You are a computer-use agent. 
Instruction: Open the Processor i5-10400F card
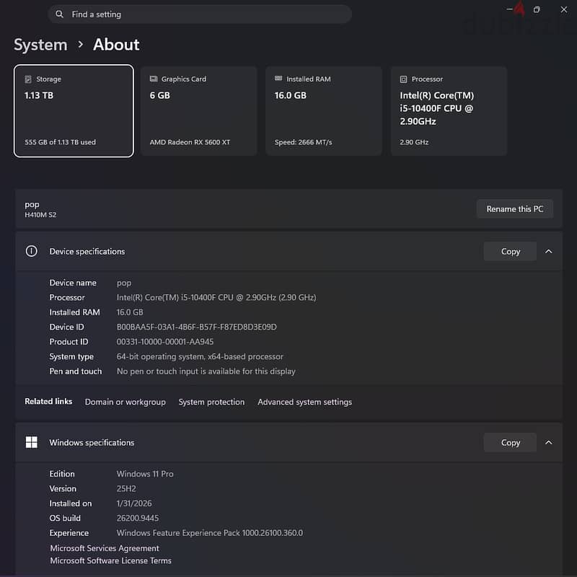point(449,111)
